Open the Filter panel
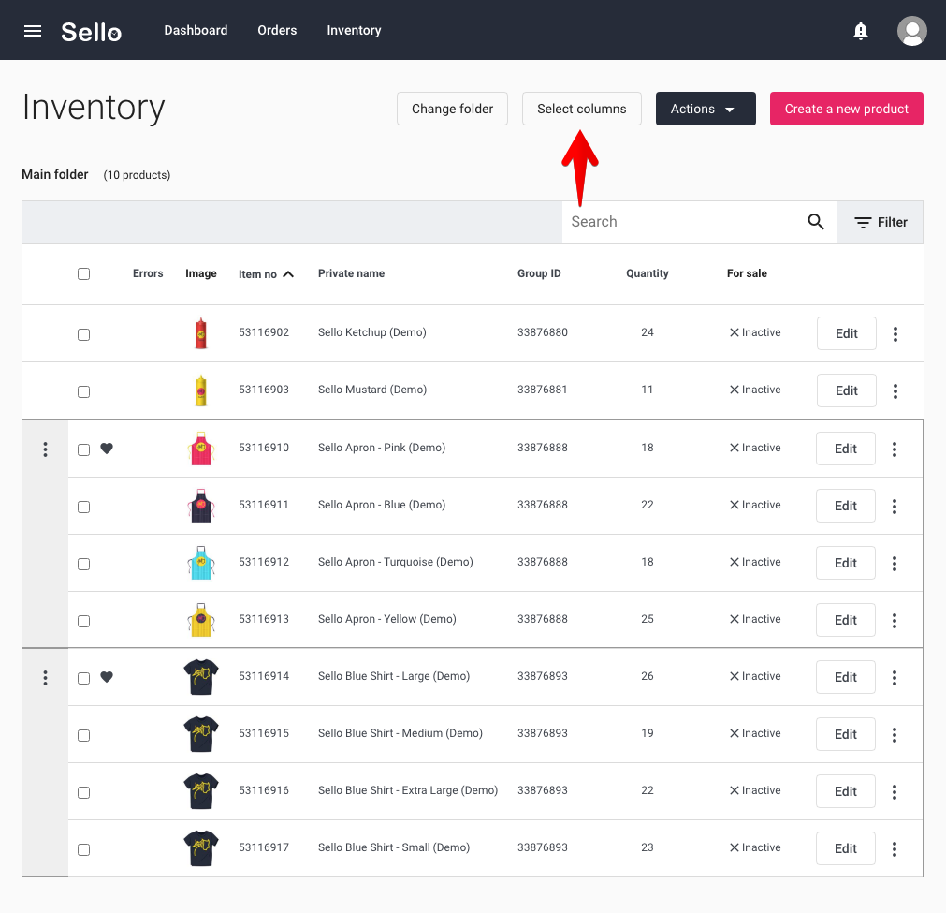946x913 pixels. (x=881, y=222)
